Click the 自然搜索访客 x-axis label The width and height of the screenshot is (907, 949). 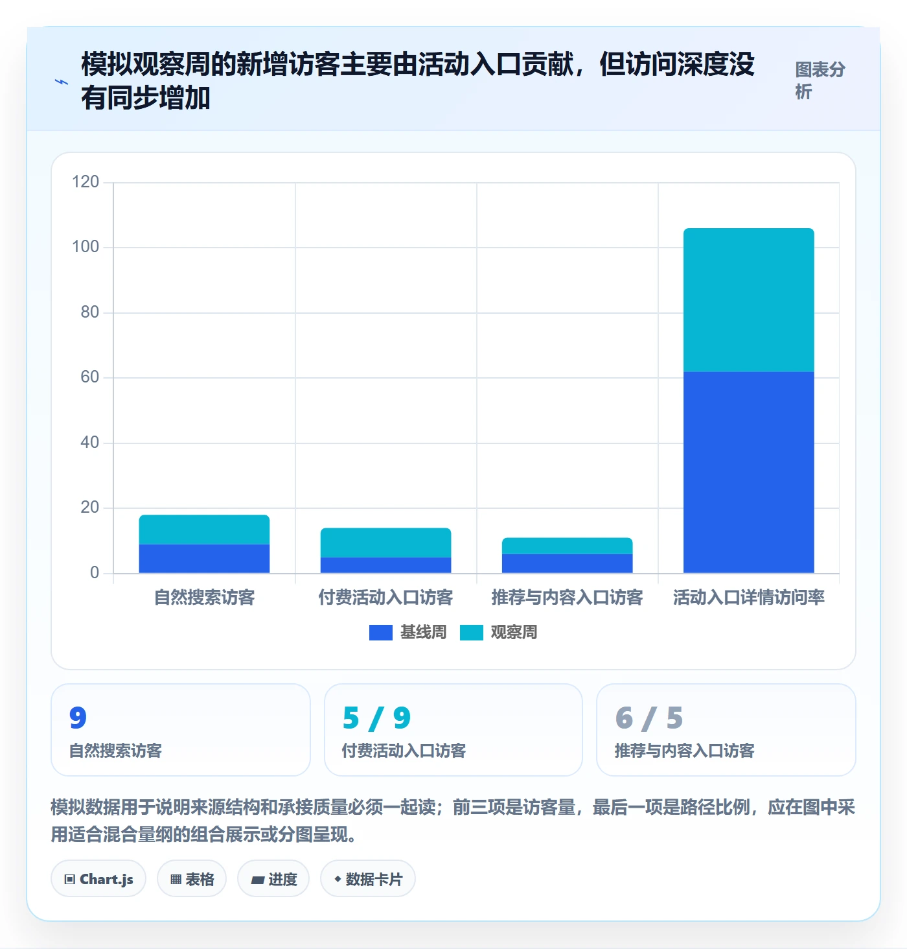tap(204, 597)
